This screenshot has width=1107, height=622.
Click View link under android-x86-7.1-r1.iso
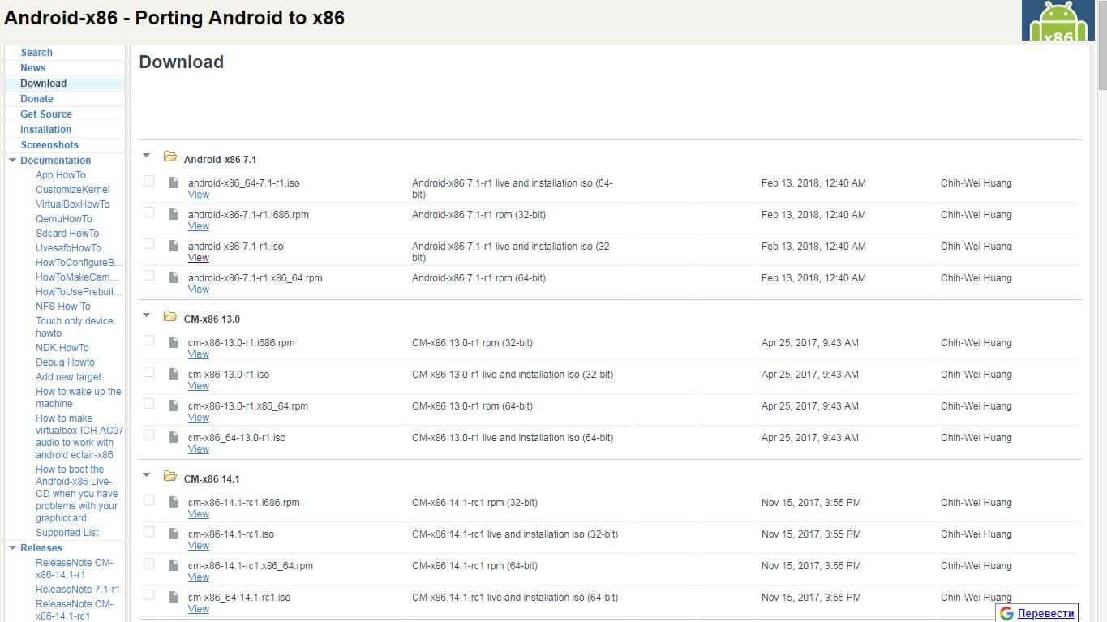point(199,258)
